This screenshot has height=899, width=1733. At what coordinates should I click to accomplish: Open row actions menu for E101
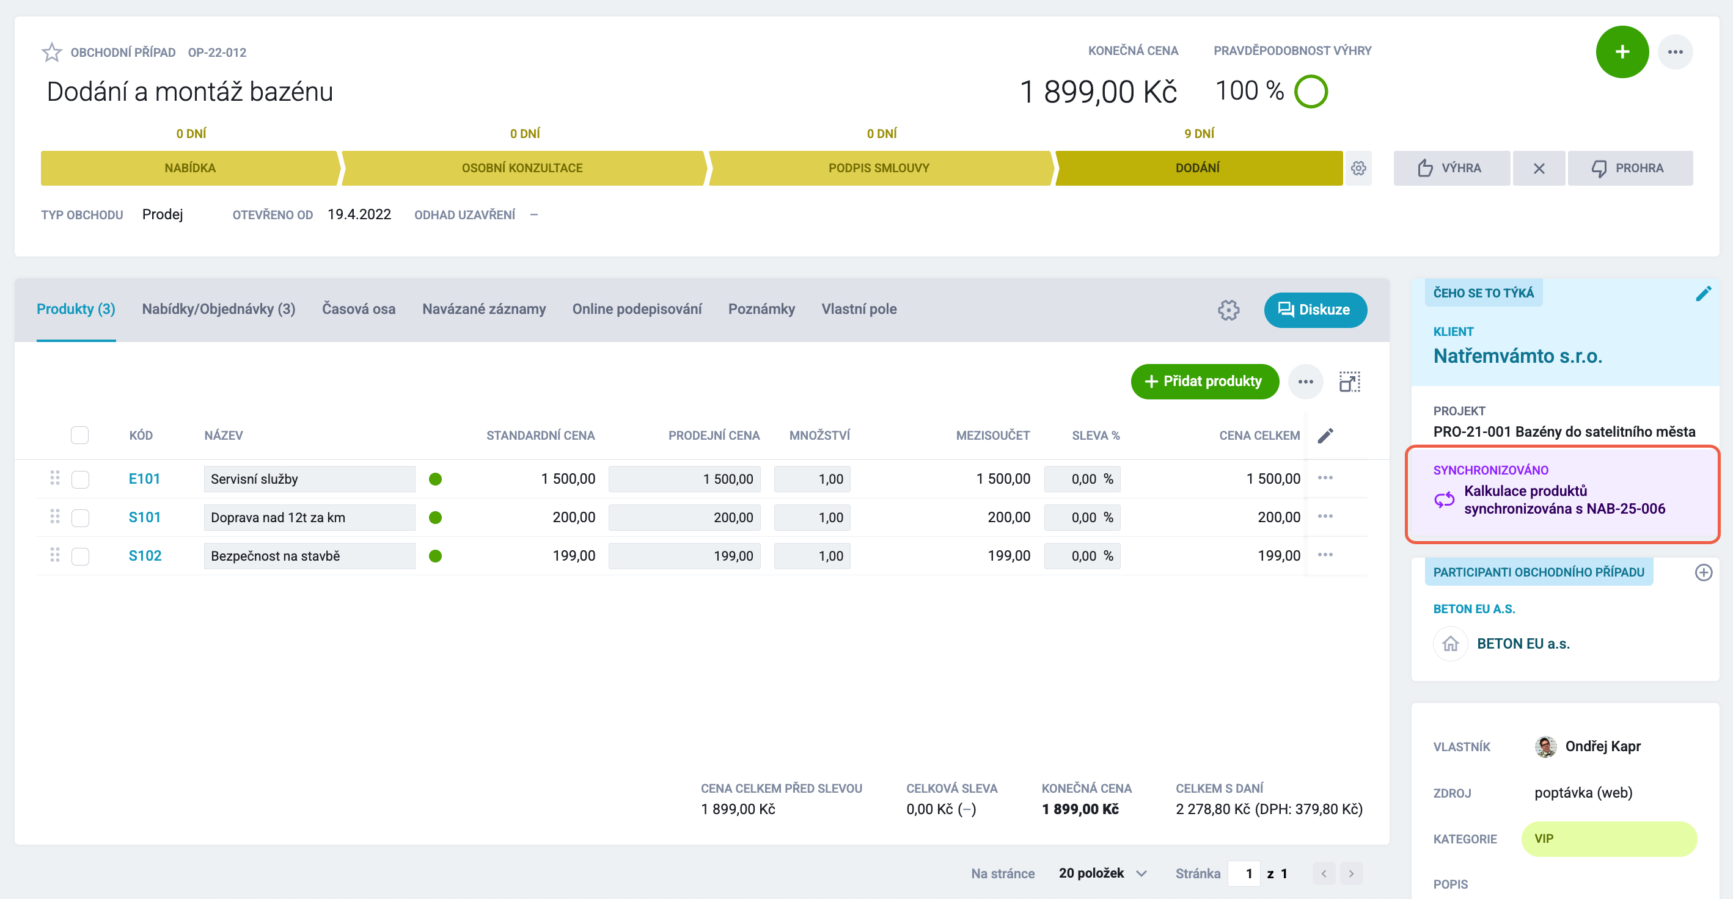pyautogui.click(x=1325, y=478)
